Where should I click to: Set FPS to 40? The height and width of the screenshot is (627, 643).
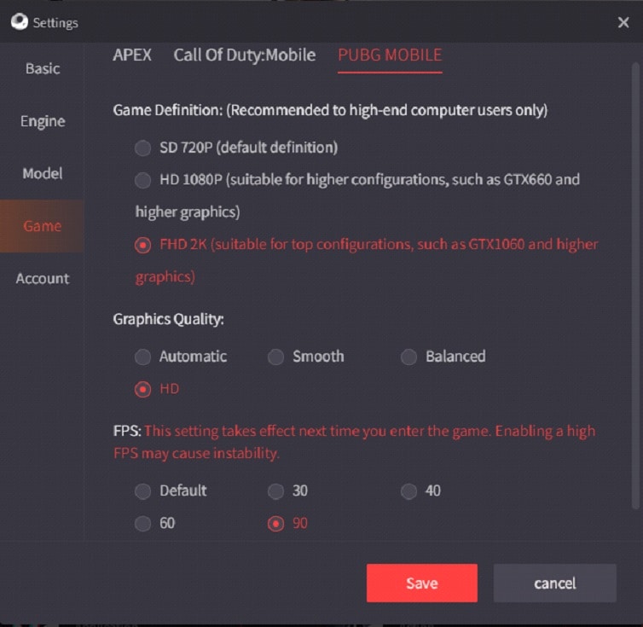click(408, 491)
